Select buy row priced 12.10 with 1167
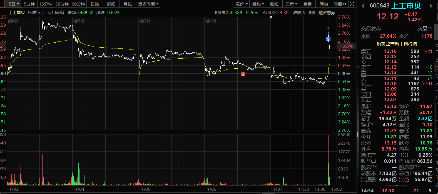This screenshot has height=194, width=438. tap(397, 84)
